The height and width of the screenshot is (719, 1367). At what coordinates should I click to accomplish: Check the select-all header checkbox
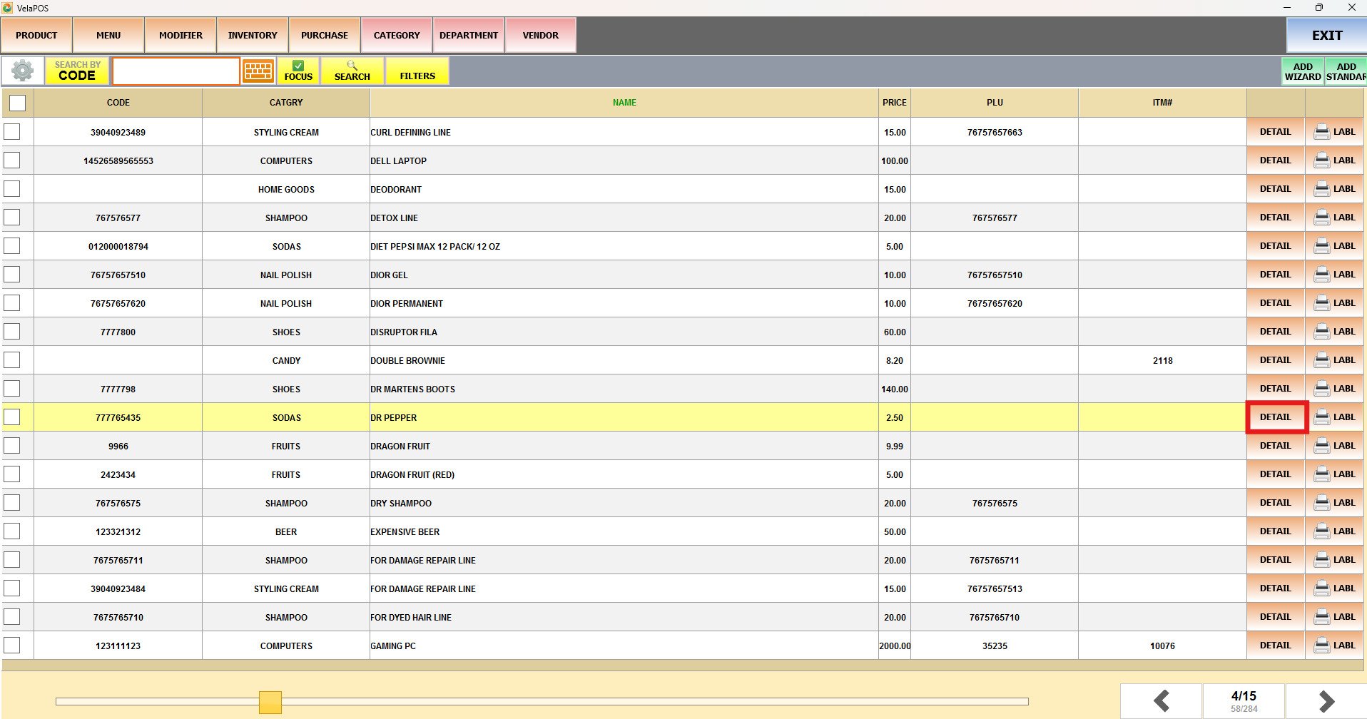point(18,103)
